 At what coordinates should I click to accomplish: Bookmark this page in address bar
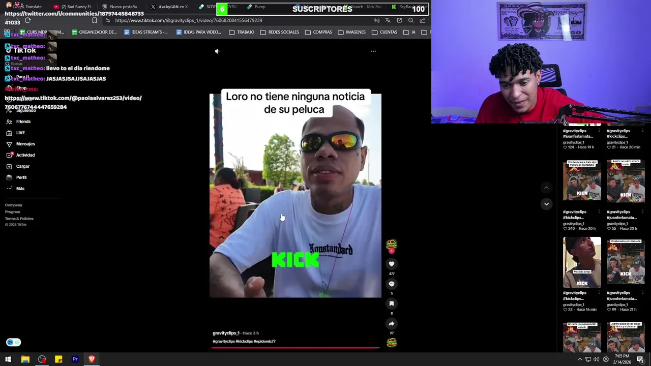(x=95, y=20)
